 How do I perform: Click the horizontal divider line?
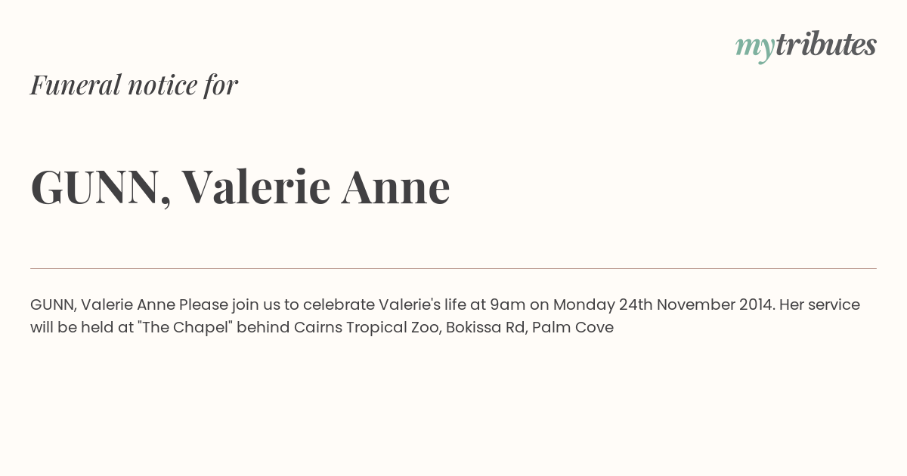pyautogui.click(x=453, y=268)
